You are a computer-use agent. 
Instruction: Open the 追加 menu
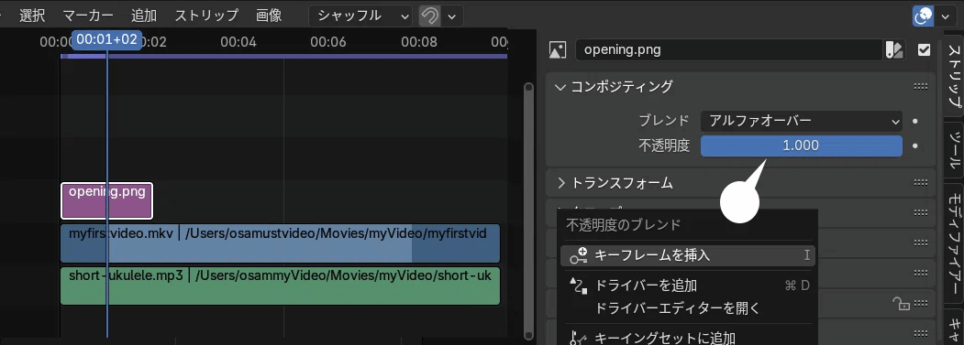coord(144,16)
